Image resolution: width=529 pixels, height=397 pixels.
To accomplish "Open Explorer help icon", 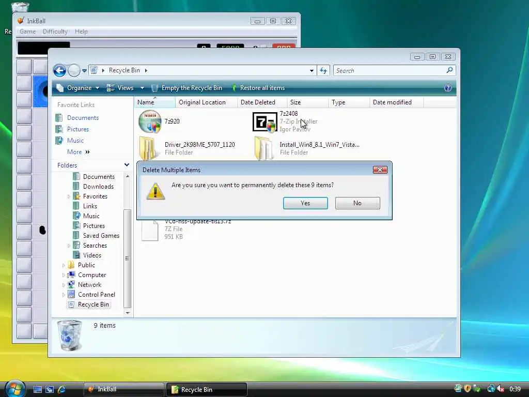I will coord(448,88).
